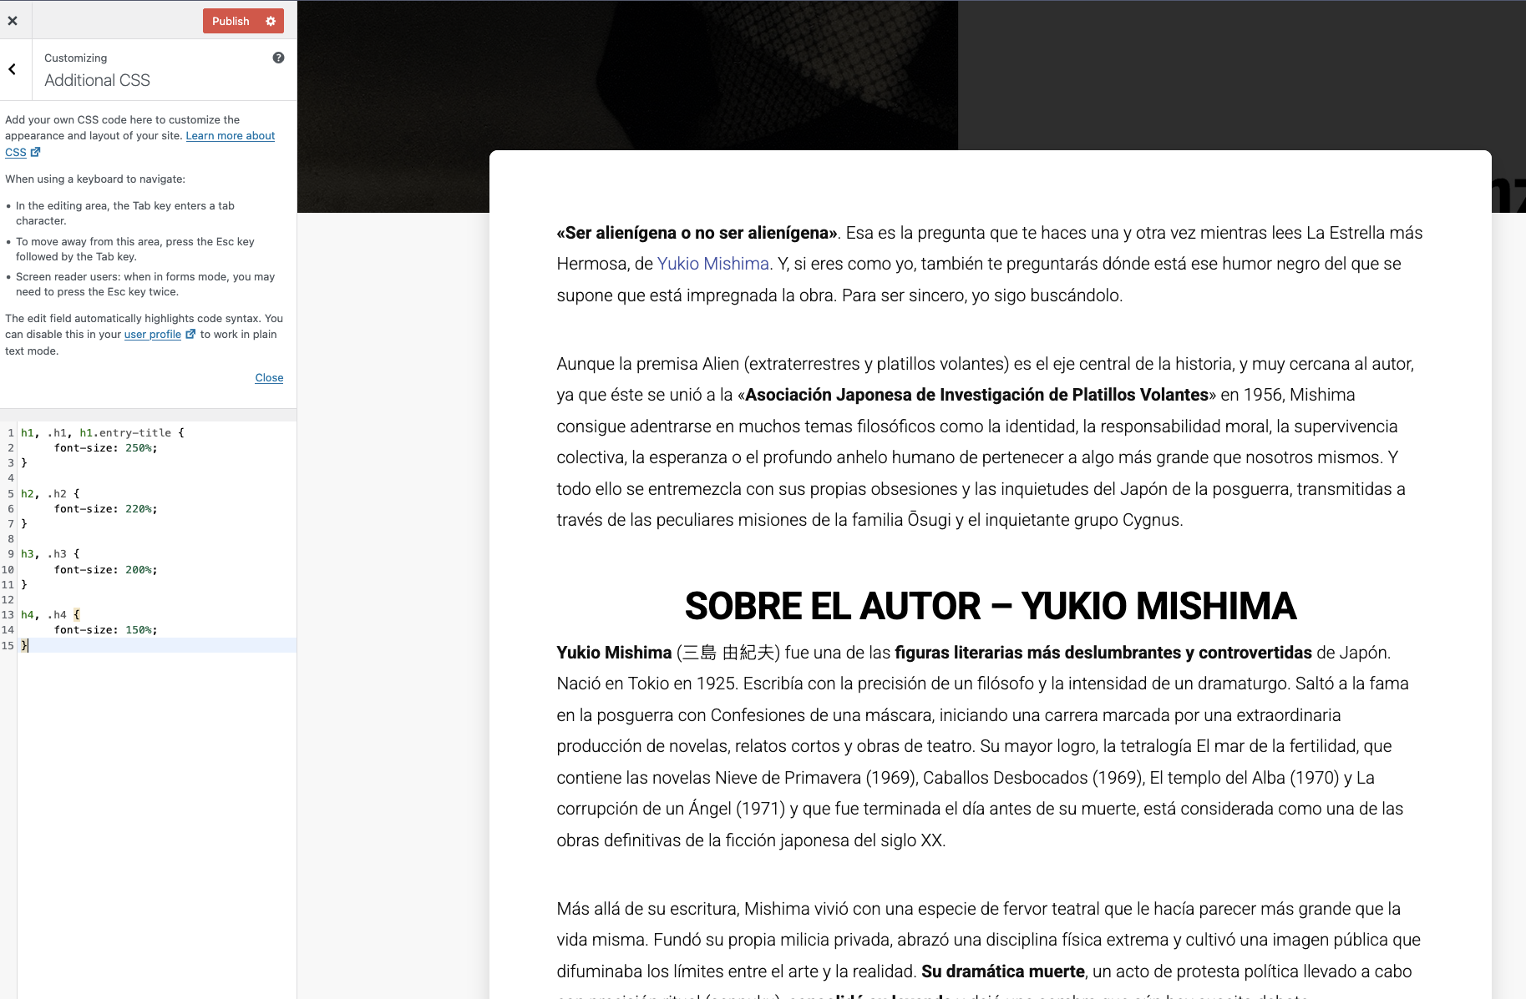Close the Customizer with the X icon
The height and width of the screenshot is (999, 1526).
point(13,21)
